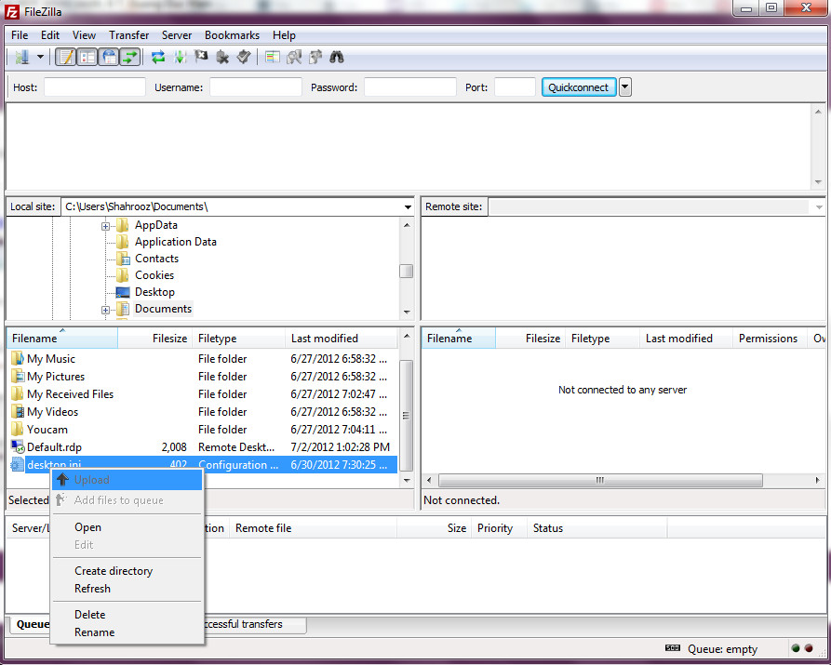Choose Delete from the context menu
The width and height of the screenshot is (831, 665).
click(x=127, y=615)
